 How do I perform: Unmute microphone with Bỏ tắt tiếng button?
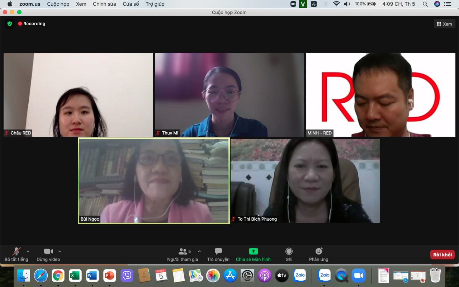pos(16,254)
